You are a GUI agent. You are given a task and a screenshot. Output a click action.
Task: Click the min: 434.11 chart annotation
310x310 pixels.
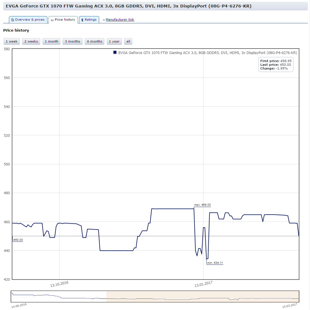(x=215, y=263)
